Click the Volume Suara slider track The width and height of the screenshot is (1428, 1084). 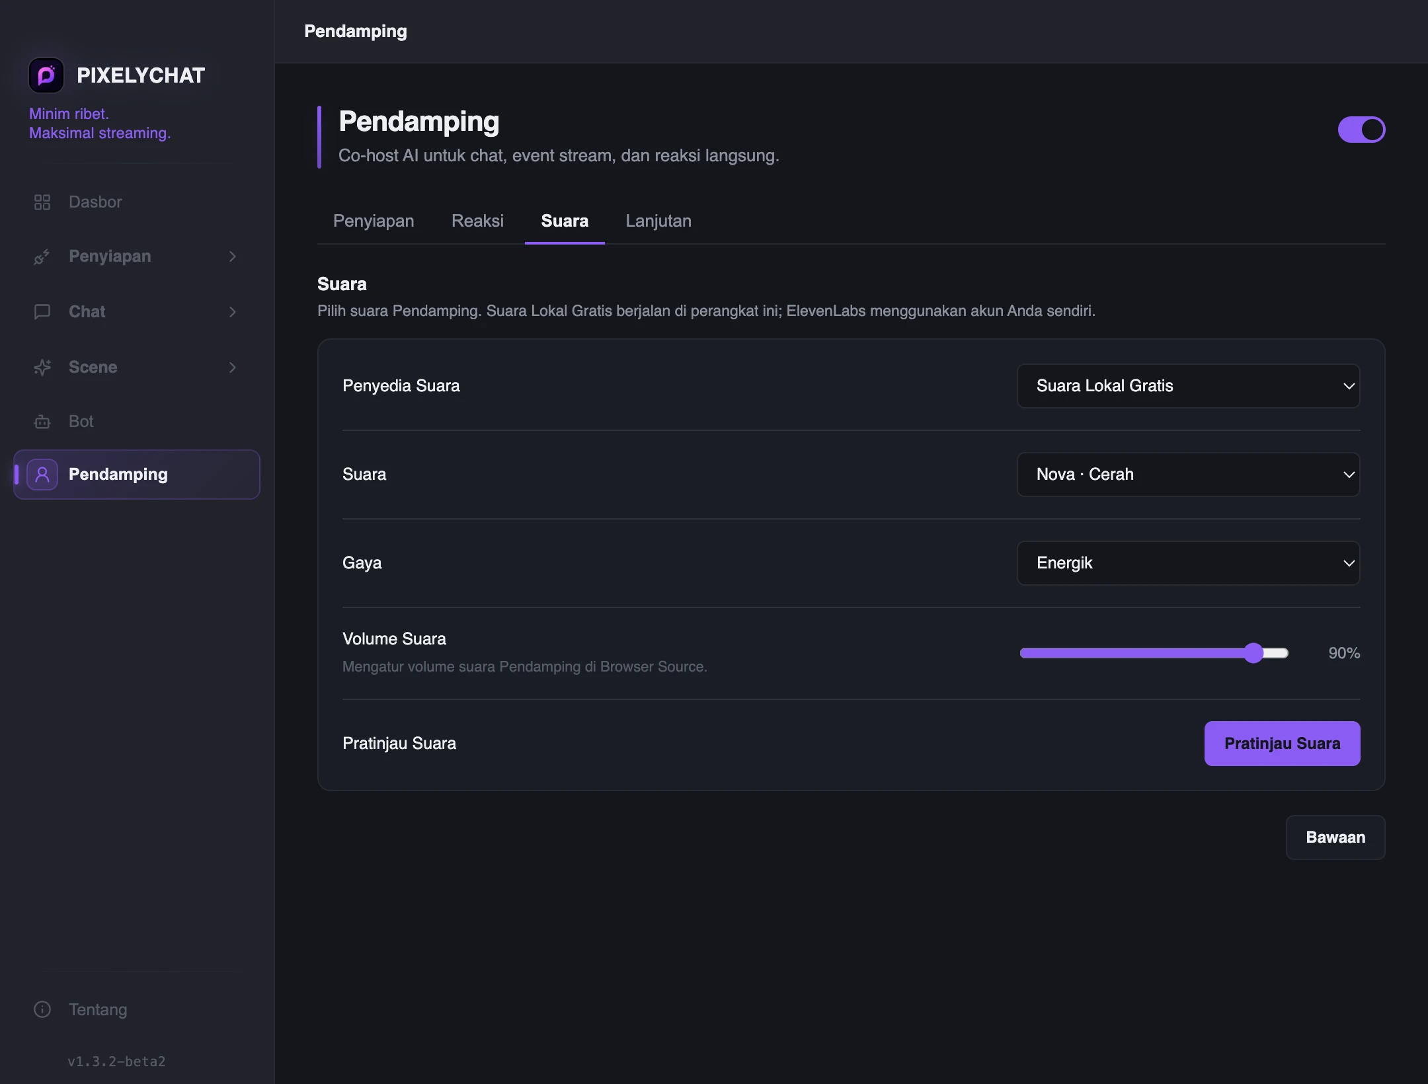[x=1154, y=653]
